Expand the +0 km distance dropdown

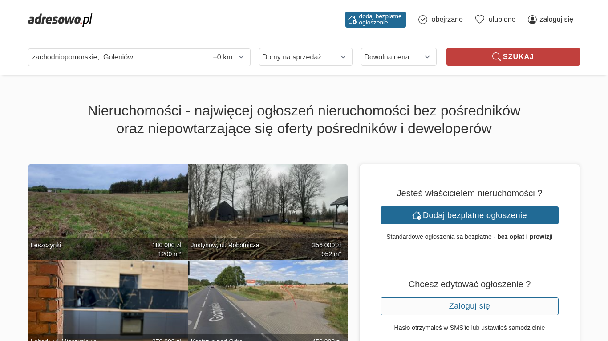click(x=229, y=57)
